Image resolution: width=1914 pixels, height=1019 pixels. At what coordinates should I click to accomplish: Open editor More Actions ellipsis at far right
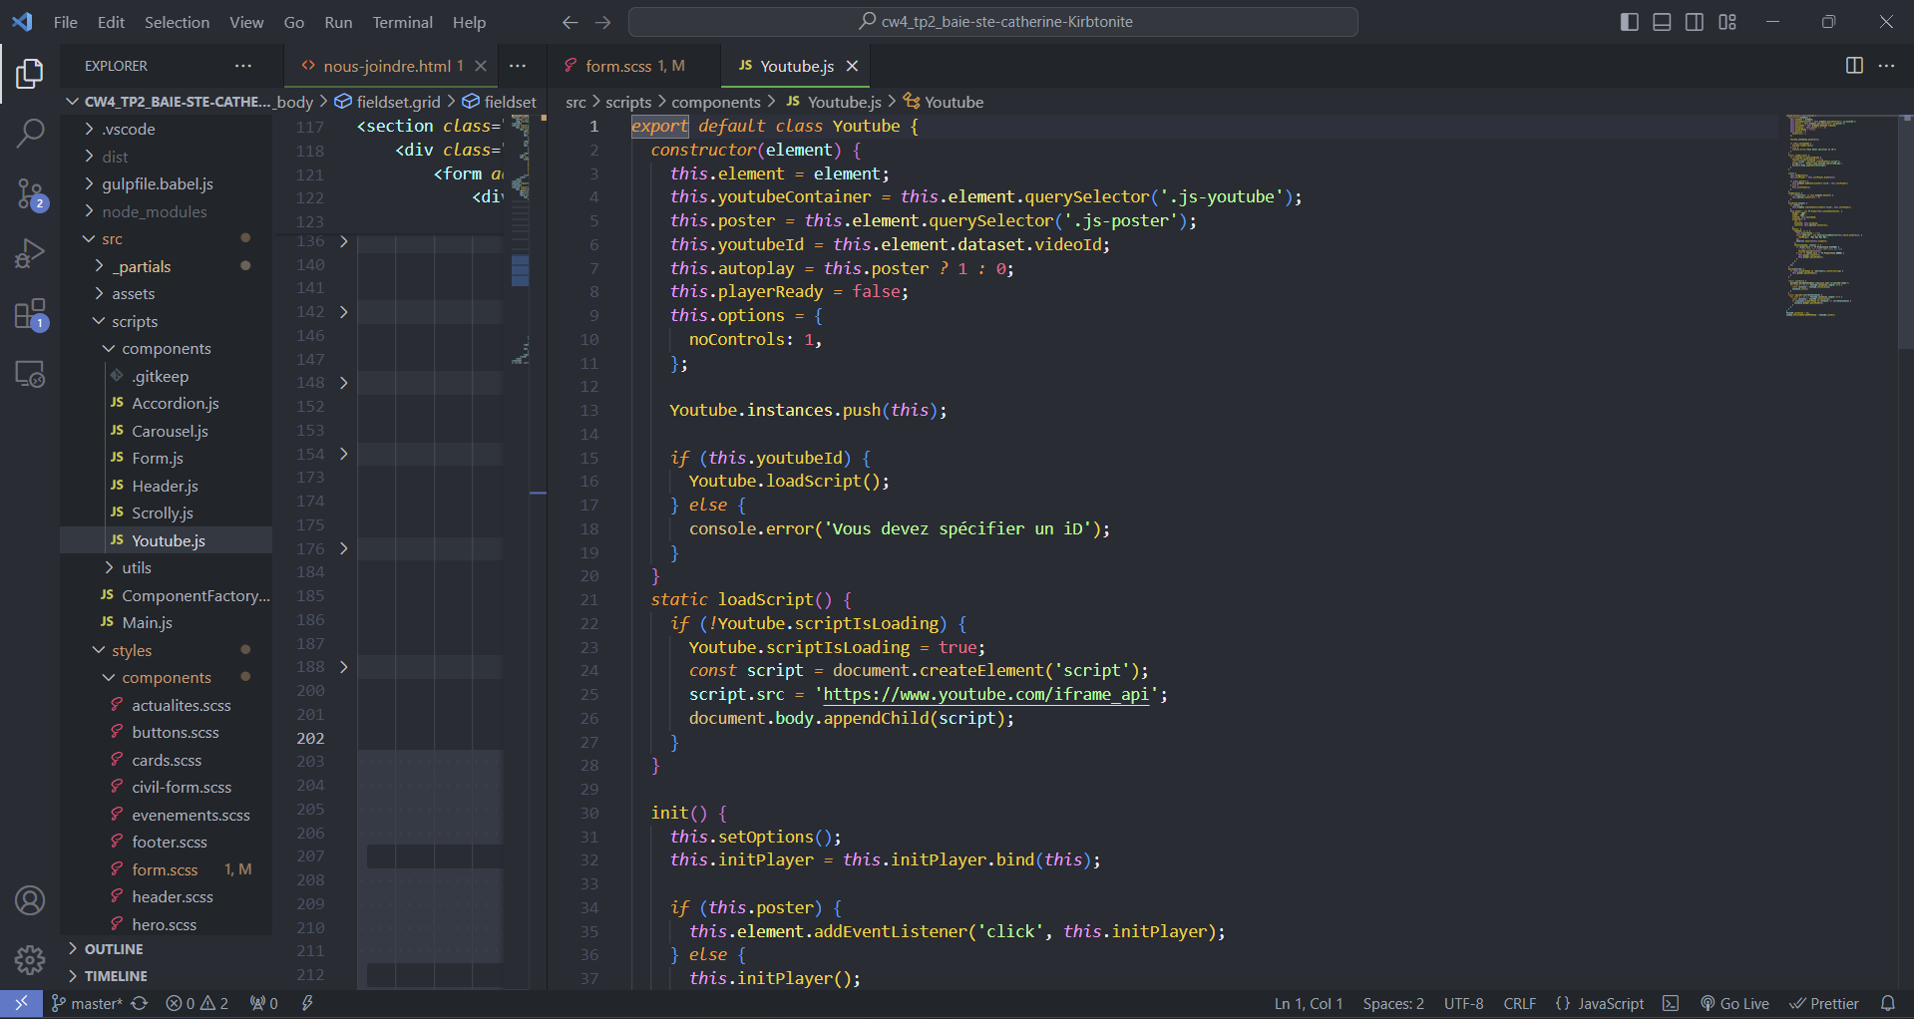pyautogui.click(x=1886, y=66)
